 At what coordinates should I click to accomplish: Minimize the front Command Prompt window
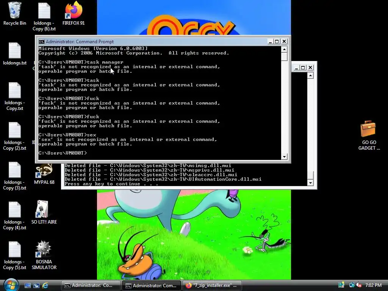270,42
